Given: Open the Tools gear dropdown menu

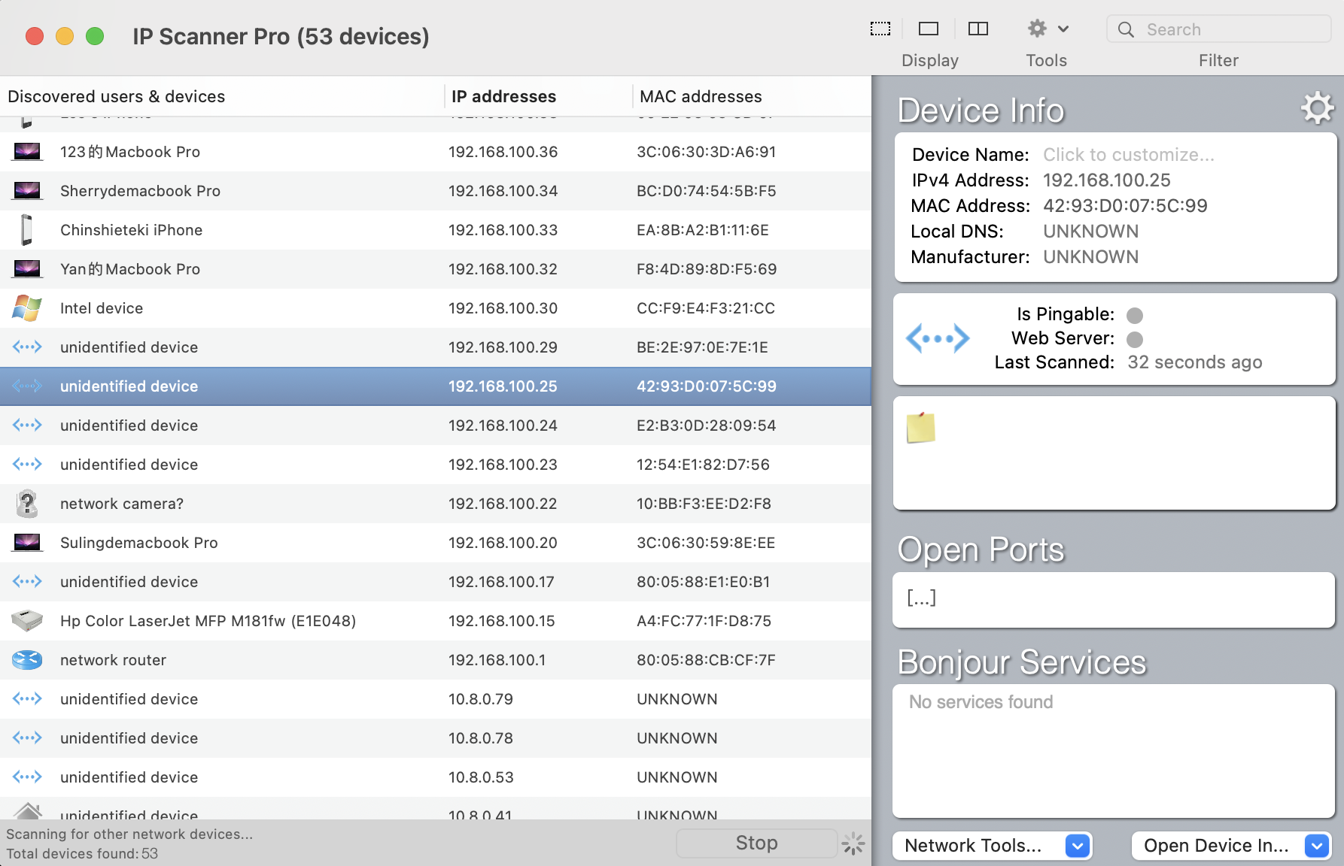Looking at the screenshot, I should pyautogui.click(x=1047, y=29).
